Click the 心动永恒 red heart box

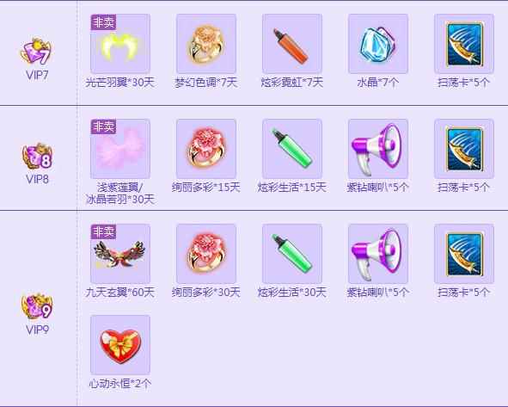pyautogui.click(x=120, y=345)
